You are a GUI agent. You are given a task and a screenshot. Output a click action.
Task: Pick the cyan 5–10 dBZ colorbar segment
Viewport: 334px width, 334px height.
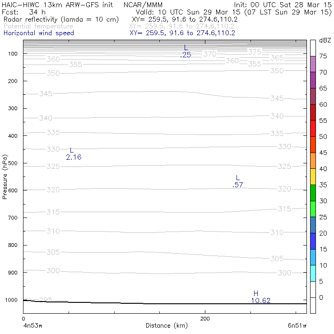[x=313, y=273]
